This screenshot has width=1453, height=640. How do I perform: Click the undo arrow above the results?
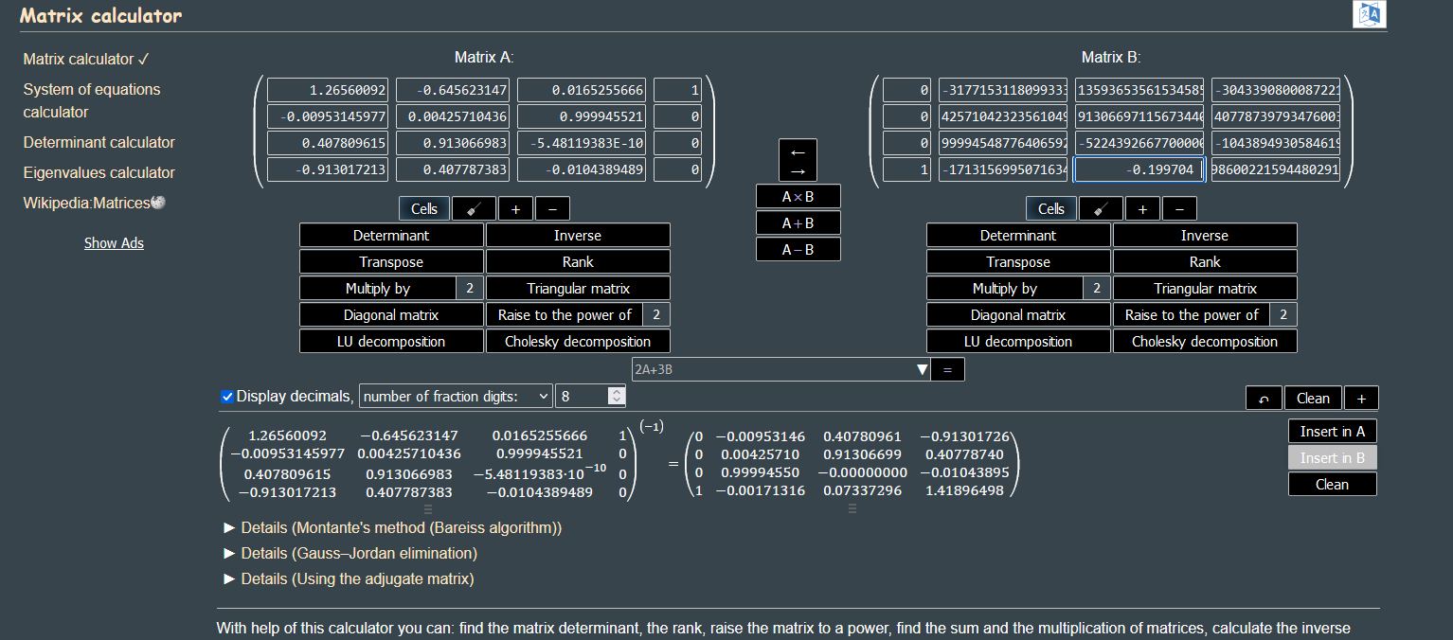click(x=1264, y=399)
